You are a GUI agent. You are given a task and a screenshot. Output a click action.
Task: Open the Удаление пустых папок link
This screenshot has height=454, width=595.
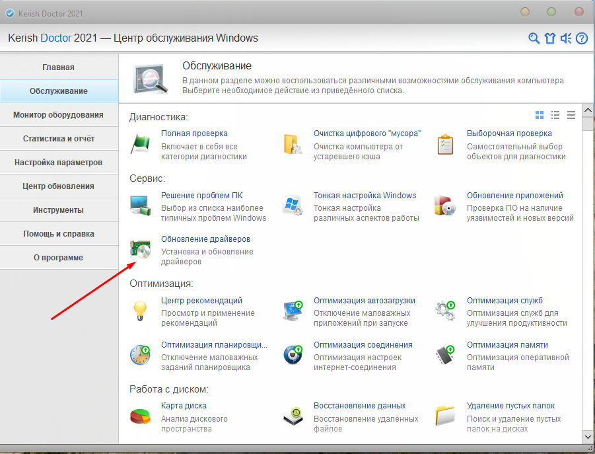click(x=510, y=405)
